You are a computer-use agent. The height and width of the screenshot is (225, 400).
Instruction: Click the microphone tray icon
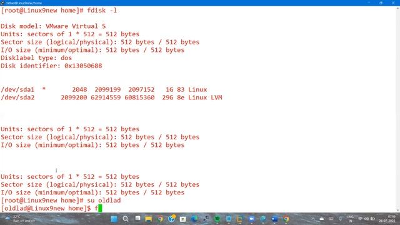click(340, 219)
